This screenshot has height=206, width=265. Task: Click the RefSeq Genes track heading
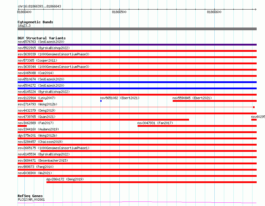coord(30,196)
